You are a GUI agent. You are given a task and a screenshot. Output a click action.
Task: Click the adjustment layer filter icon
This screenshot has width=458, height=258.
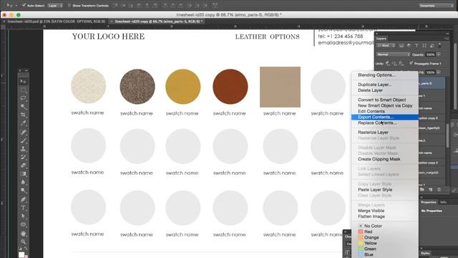click(x=409, y=46)
